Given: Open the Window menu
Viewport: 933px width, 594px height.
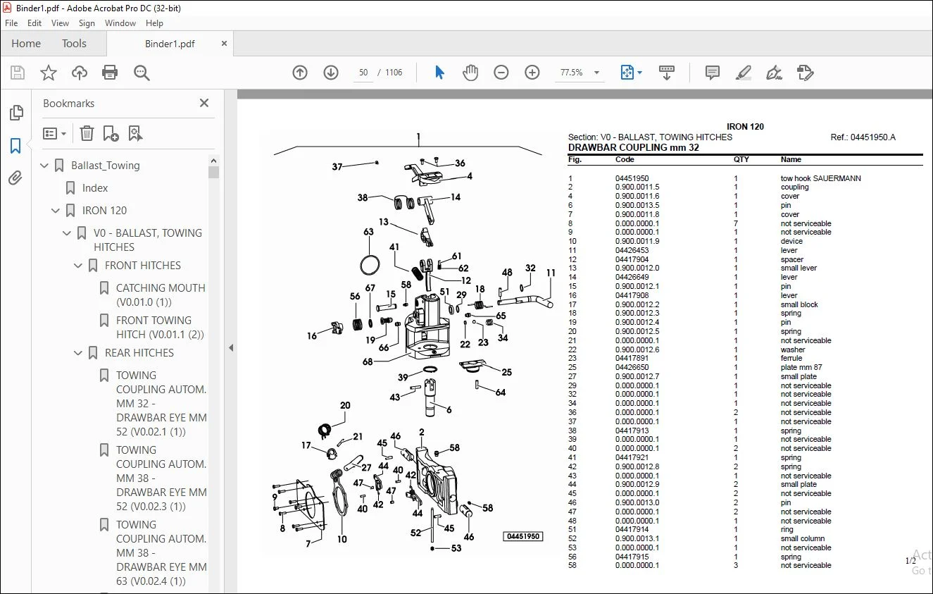Looking at the screenshot, I should [x=120, y=23].
